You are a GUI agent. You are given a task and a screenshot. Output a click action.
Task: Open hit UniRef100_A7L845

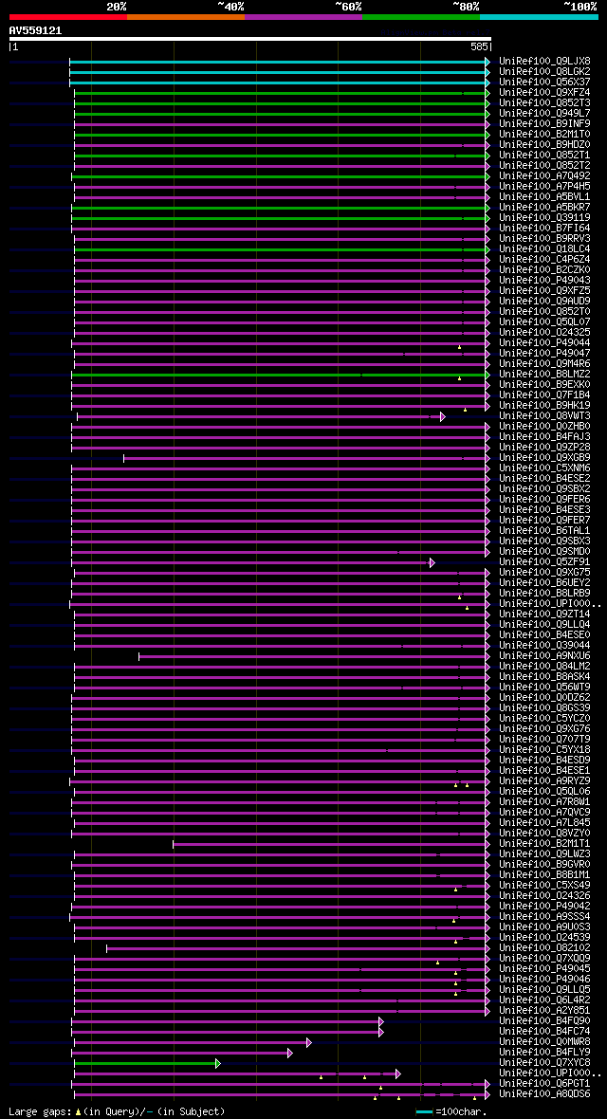pyautogui.click(x=544, y=823)
